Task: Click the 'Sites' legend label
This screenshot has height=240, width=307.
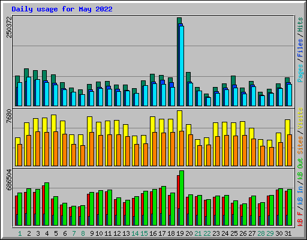Action: (300, 145)
